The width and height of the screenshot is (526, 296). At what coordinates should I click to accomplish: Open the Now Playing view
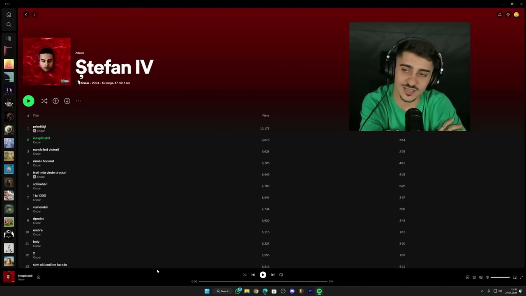click(x=467, y=277)
